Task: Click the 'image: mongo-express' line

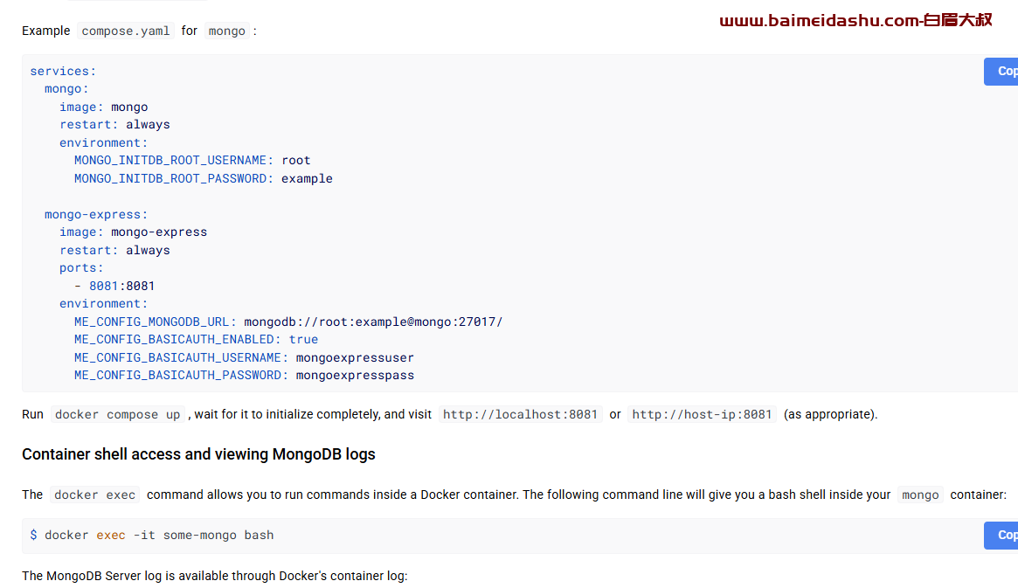Action: click(x=133, y=232)
